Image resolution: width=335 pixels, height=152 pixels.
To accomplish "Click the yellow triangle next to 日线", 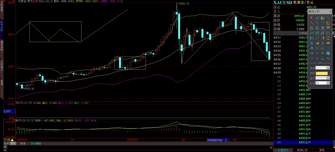I will pyautogui.click(x=12, y=140).
